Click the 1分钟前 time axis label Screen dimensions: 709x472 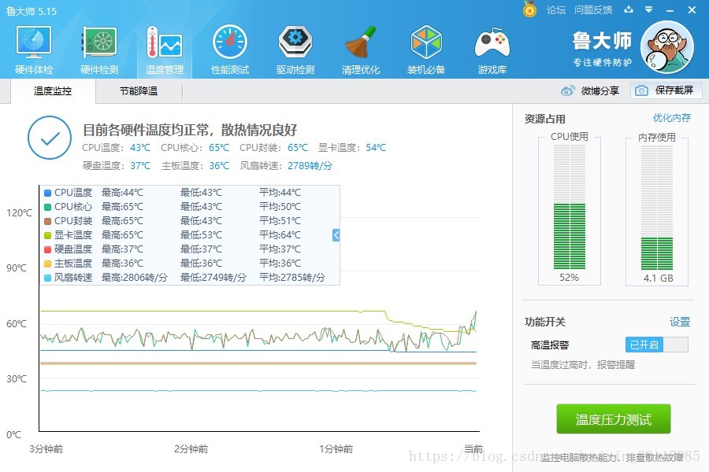point(336,449)
